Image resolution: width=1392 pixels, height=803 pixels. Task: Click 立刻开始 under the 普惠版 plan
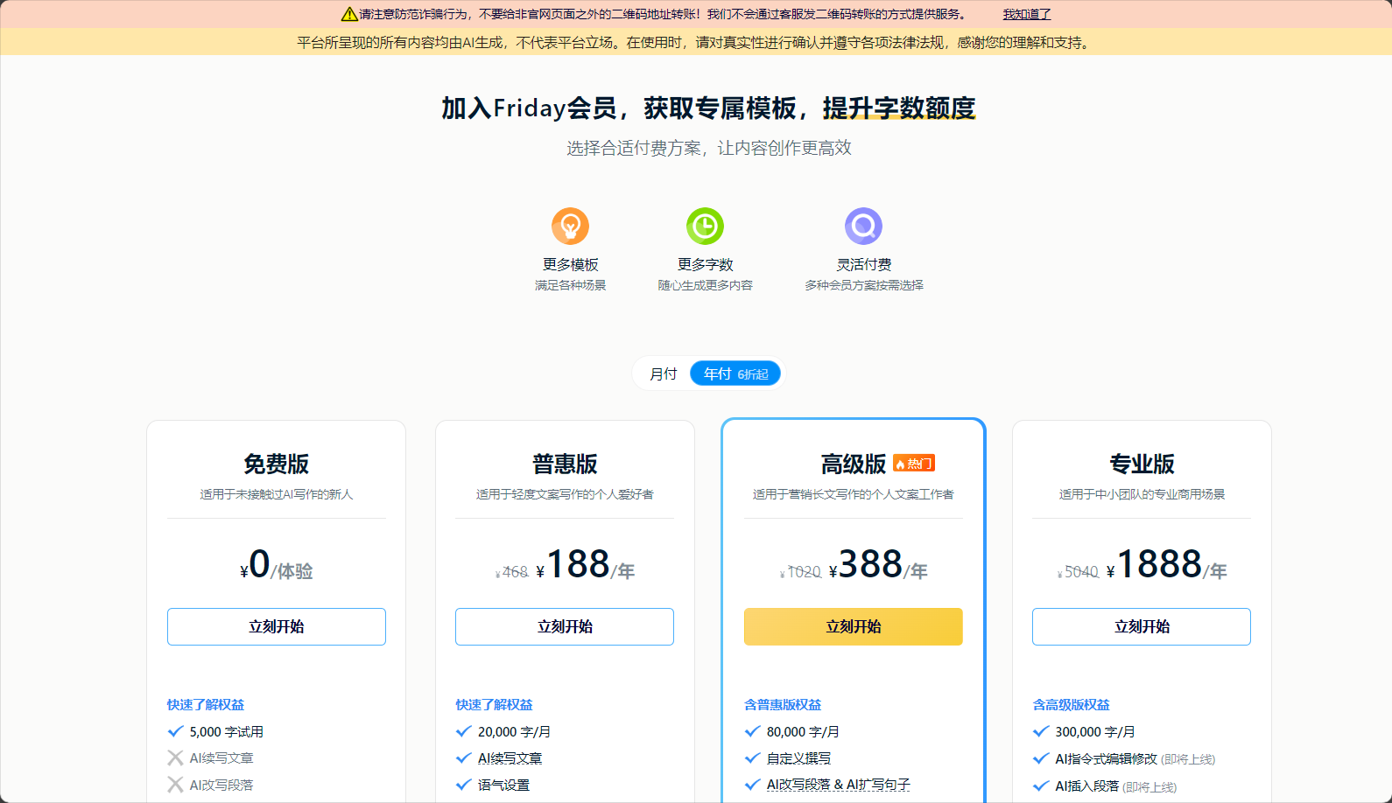tap(565, 626)
